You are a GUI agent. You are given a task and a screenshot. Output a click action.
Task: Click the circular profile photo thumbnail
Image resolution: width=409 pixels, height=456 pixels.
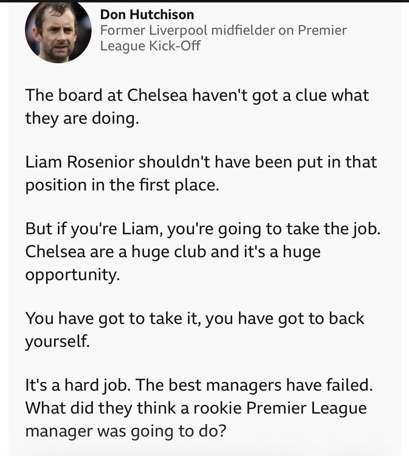click(58, 32)
